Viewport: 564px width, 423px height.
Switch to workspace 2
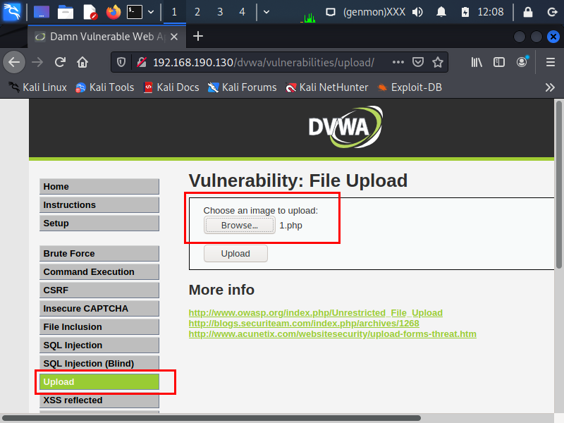click(197, 12)
